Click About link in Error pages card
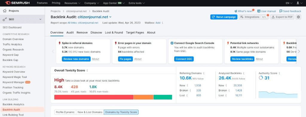 tap(138, 59)
